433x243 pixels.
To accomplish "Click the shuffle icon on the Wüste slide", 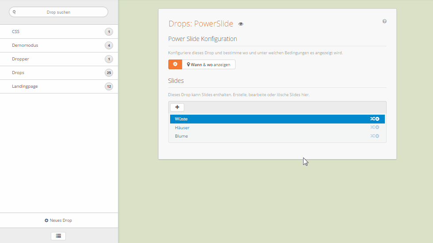I will point(372,119).
